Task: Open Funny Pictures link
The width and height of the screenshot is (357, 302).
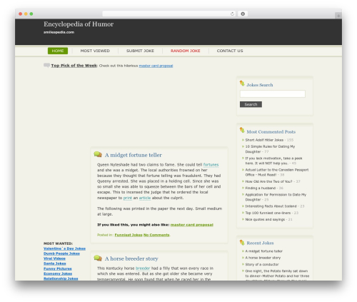Action: click(x=58, y=268)
